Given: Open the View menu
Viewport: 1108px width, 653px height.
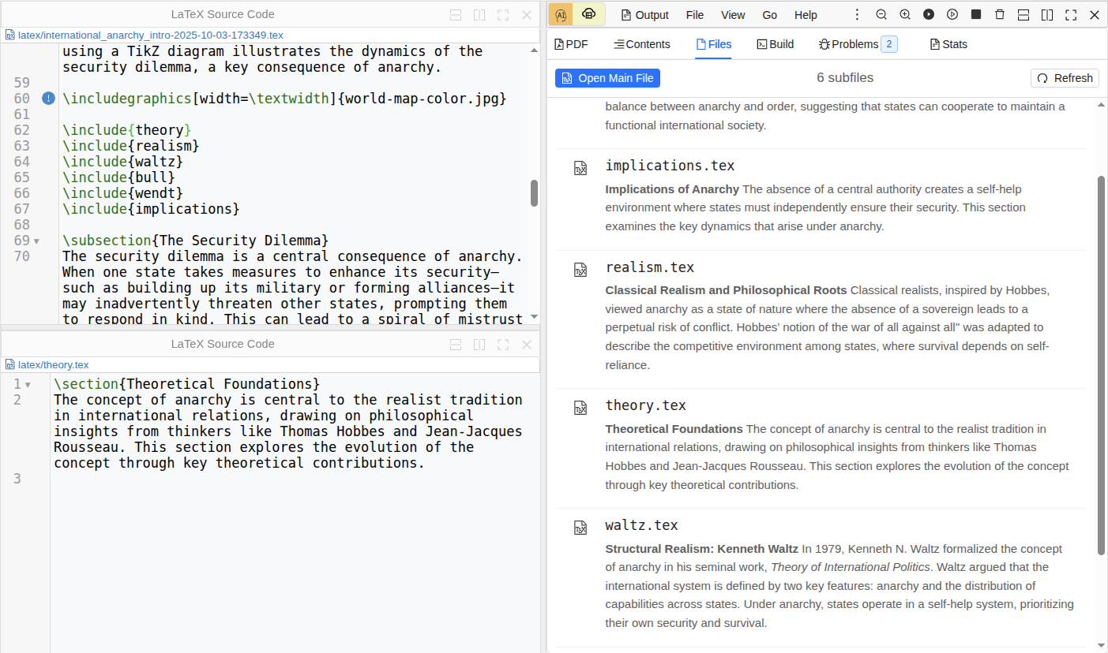Looking at the screenshot, I should (733, 14).
